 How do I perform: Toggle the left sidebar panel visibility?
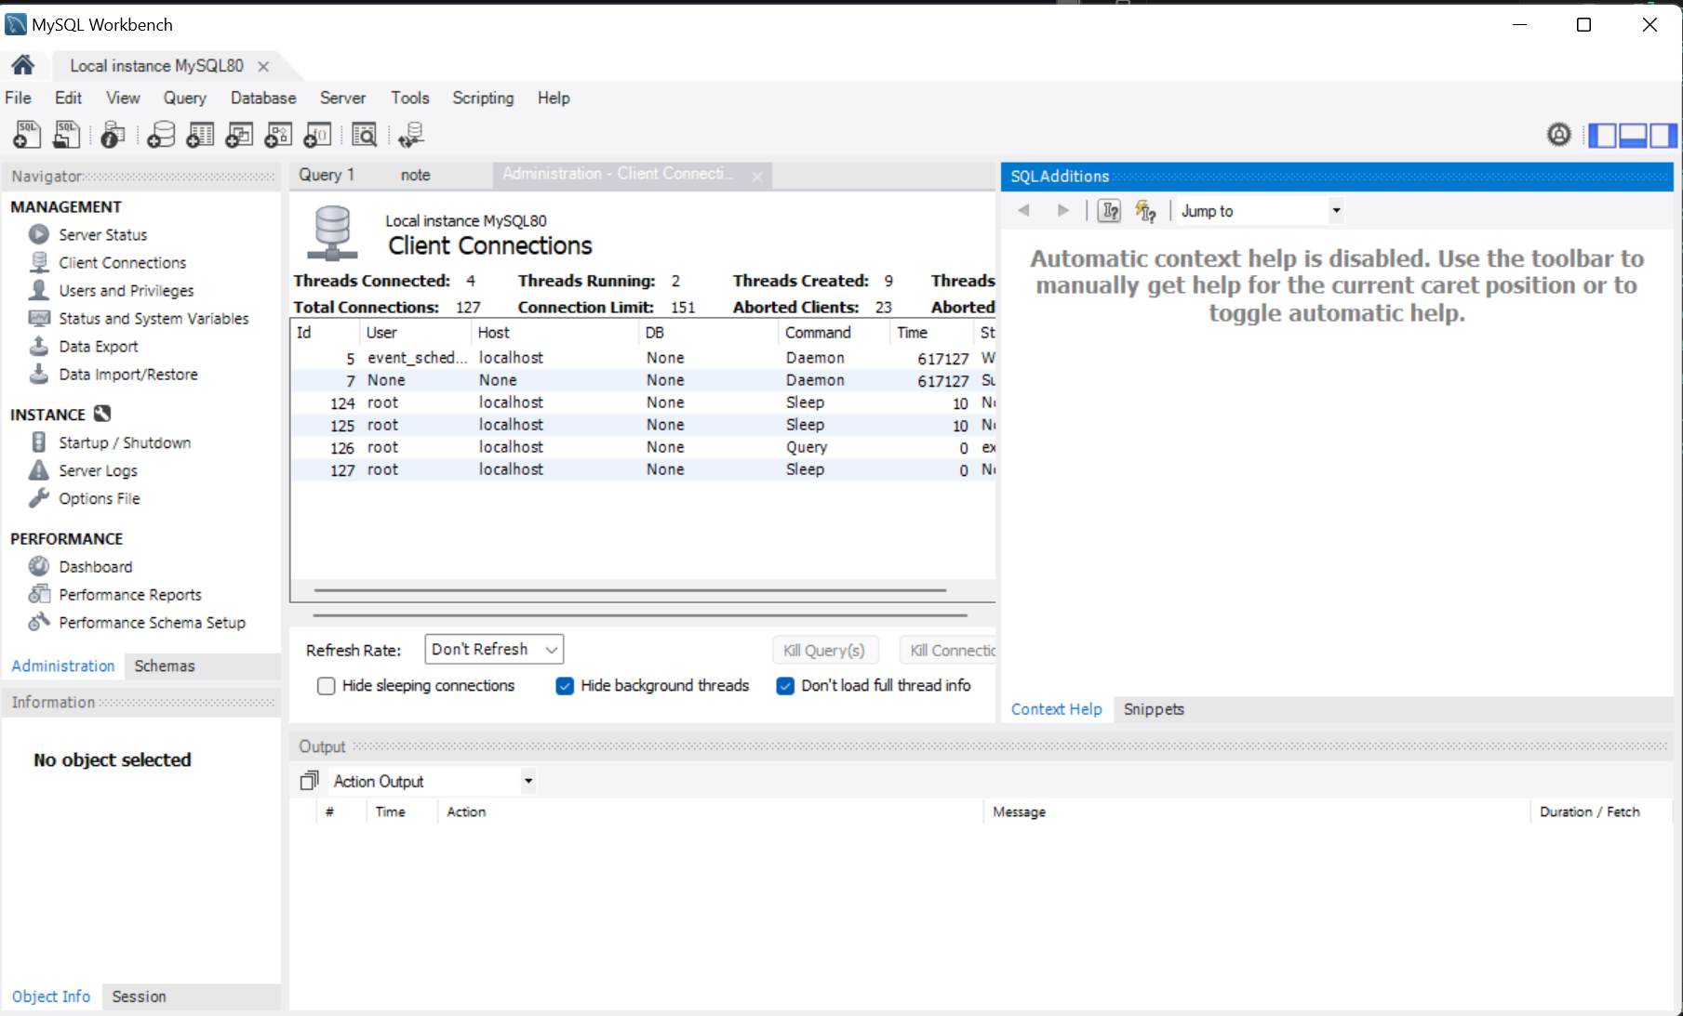pos(1602,136)
